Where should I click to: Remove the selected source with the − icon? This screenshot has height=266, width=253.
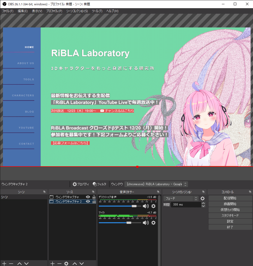(x=59, y=263)
